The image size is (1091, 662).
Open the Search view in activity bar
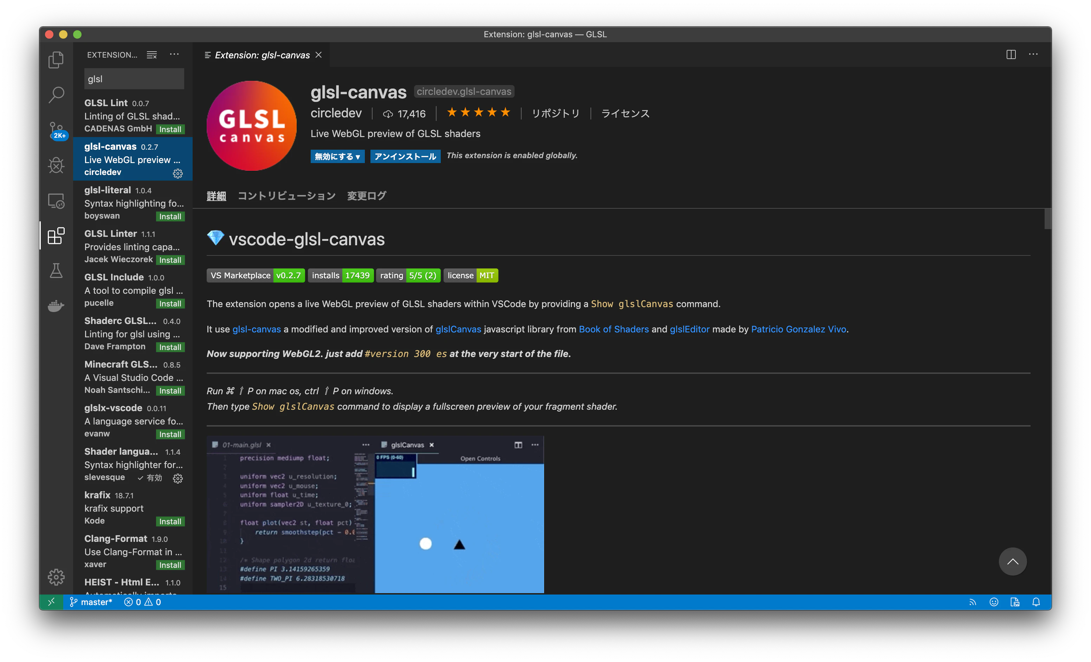pyautogui.click(x=56, y=95)
